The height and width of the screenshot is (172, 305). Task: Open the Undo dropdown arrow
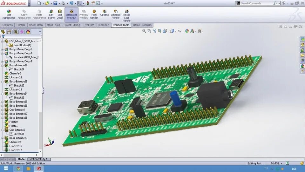pos(75,3)
